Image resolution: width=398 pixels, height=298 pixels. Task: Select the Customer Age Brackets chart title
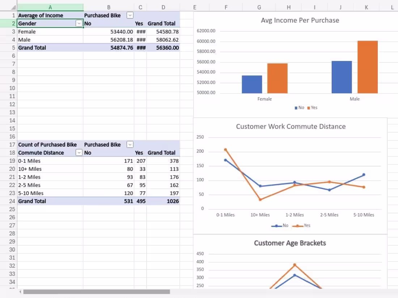291,243
